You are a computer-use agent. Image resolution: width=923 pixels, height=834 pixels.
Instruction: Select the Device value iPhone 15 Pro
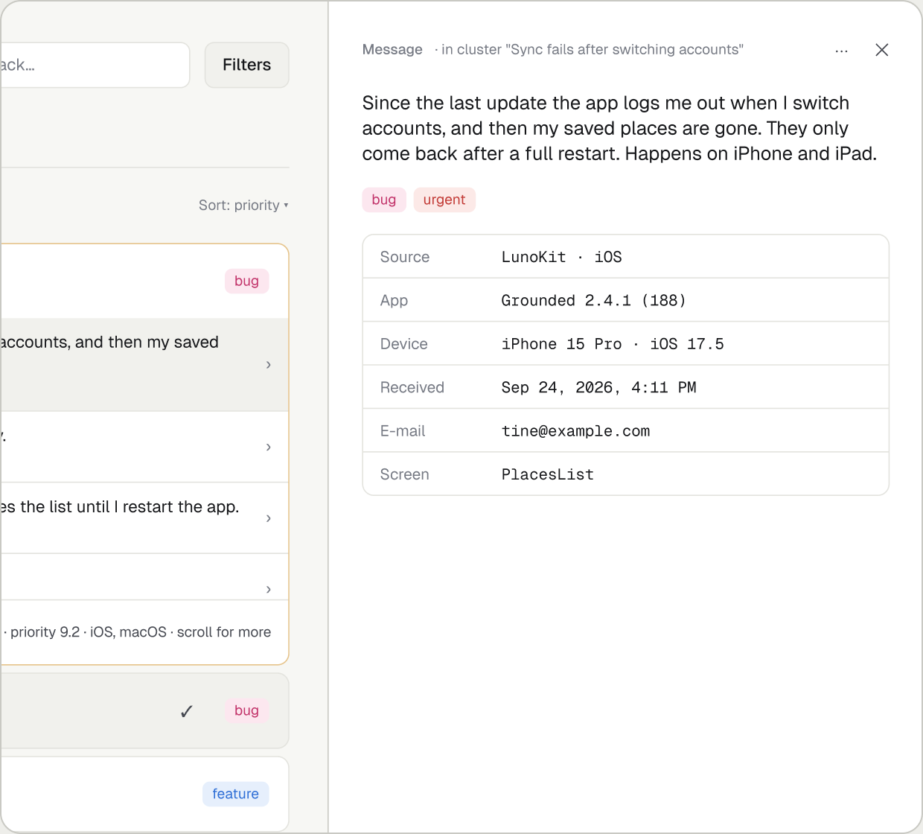(561, 344)
